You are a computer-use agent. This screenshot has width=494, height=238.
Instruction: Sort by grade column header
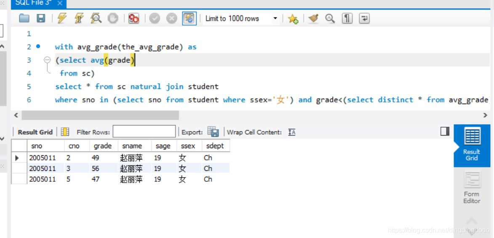(104, 146)
